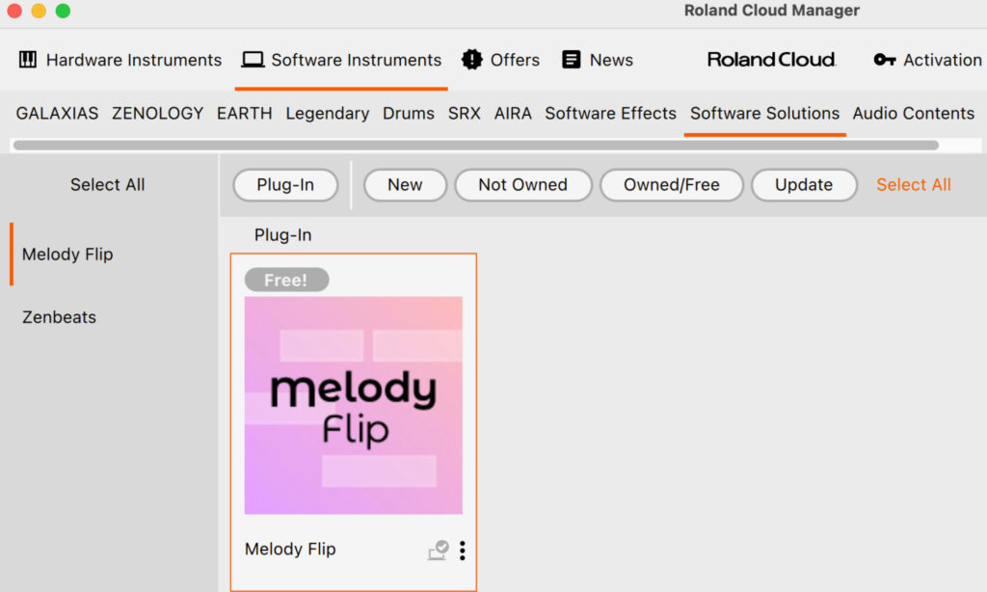Click the Software Instruments laptop icon
Viewport: 987px width, 592px height.
coord(253,60)
